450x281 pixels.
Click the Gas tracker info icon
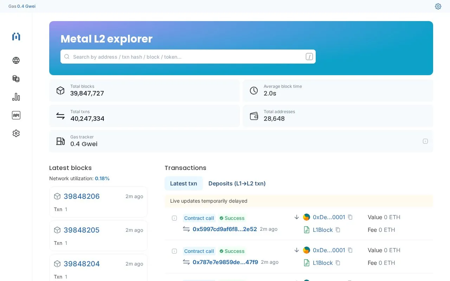pyautogui.click(x=425, y=141)
